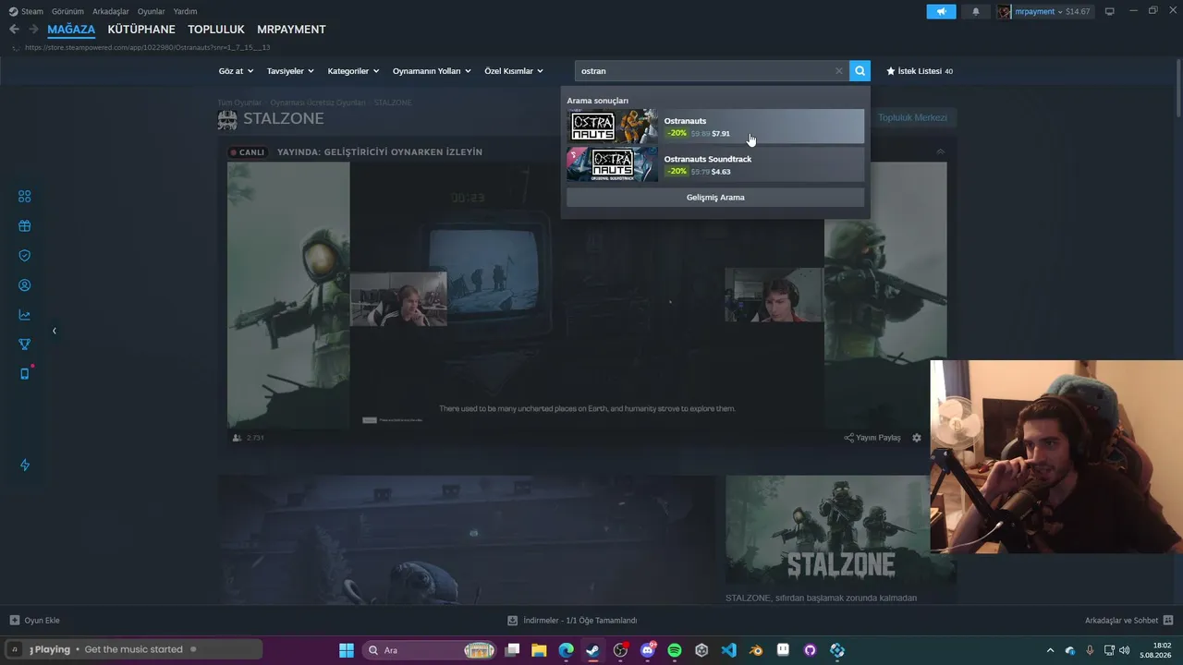Open stream settings gear icon
The width and height of the screenshot is (1183, 665).
(917, 438)
